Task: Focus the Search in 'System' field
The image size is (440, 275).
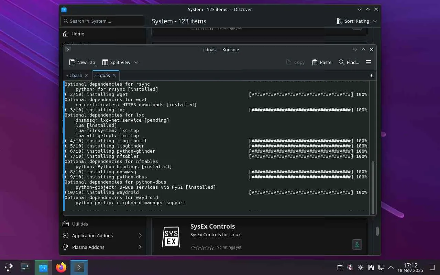Action: pyautogui.click(x=102, y=21)
